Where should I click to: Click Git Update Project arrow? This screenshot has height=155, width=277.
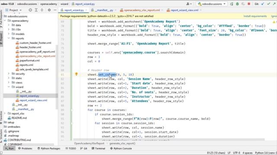pyautogui.click(x=263, y=4)
